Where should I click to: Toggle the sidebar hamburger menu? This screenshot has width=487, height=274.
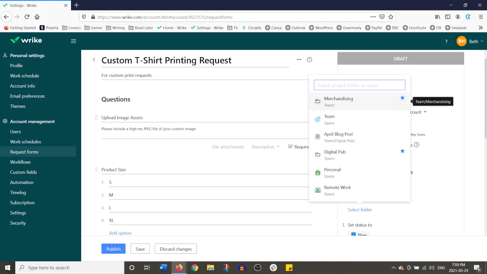pyautogui.click(x=73, y=41)
